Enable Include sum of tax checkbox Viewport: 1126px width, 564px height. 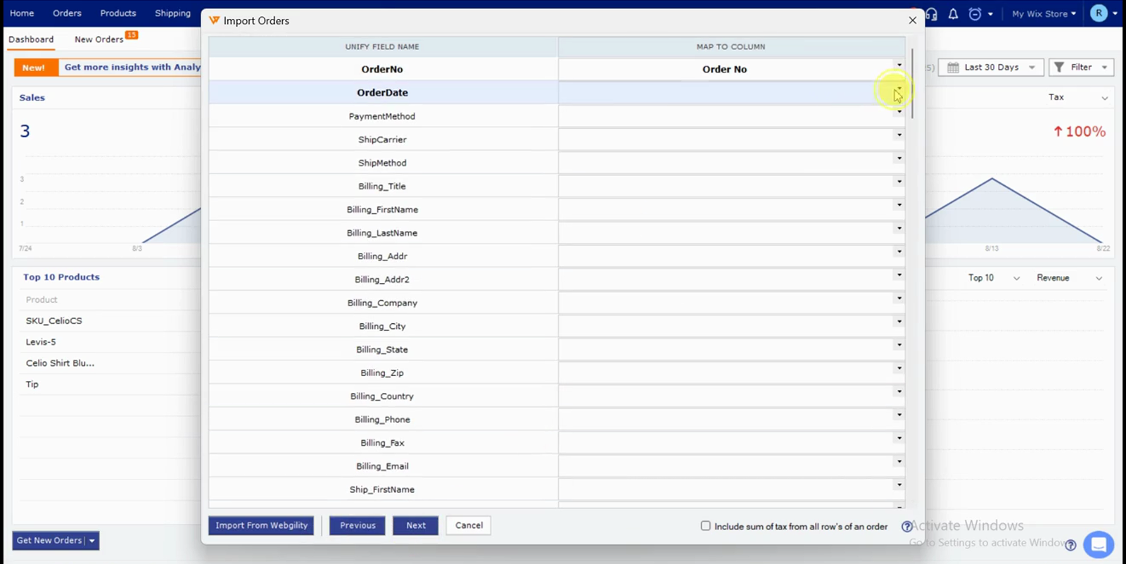tap(705, 526)
